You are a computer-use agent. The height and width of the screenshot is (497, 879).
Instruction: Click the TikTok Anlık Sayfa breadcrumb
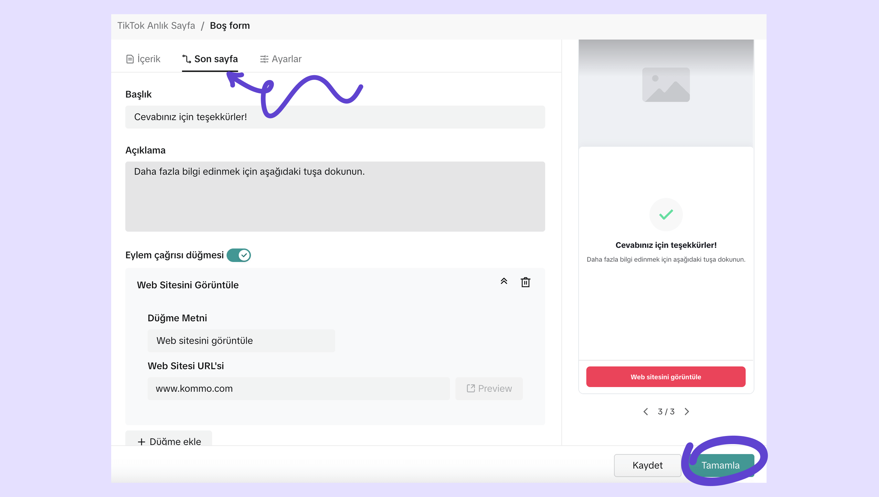tap(156, 25)
